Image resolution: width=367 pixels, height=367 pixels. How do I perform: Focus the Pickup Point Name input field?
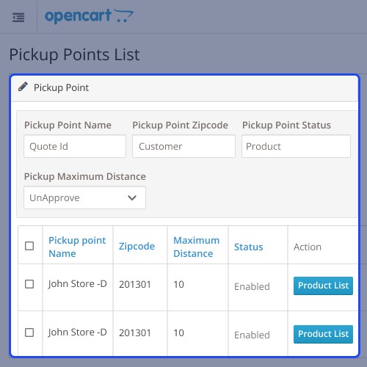[75, 146]
